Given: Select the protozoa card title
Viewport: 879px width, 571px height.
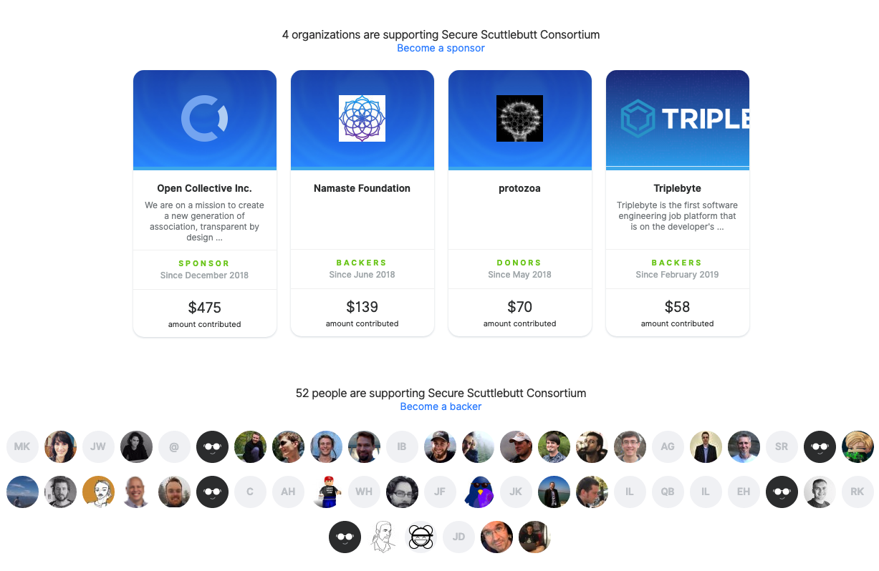Looking at the screenshot, I should 520,188.
